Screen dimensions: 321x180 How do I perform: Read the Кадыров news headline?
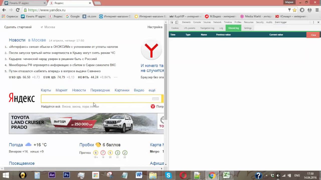53,59
